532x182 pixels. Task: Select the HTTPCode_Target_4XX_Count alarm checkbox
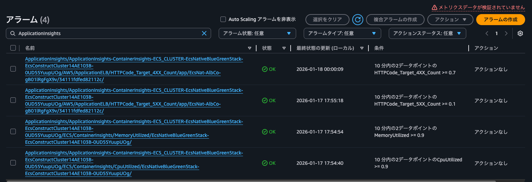[x=13, y=69]
